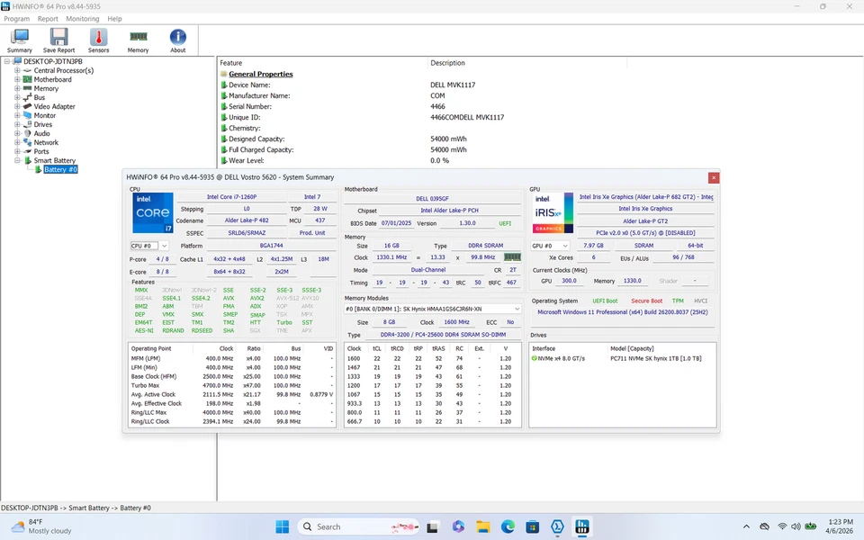The height and width of the screenshot is (540, 864).
Task: Expand the Memory tree node
Action: [17, 88]
